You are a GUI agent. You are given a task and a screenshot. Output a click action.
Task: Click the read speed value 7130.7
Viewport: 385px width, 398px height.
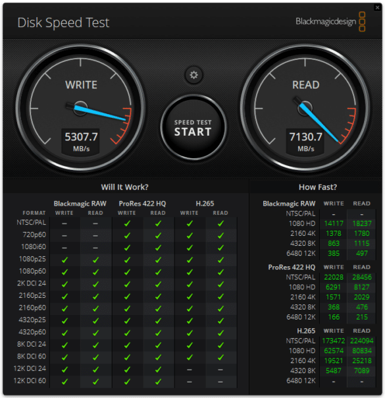(x=305, y=137)
